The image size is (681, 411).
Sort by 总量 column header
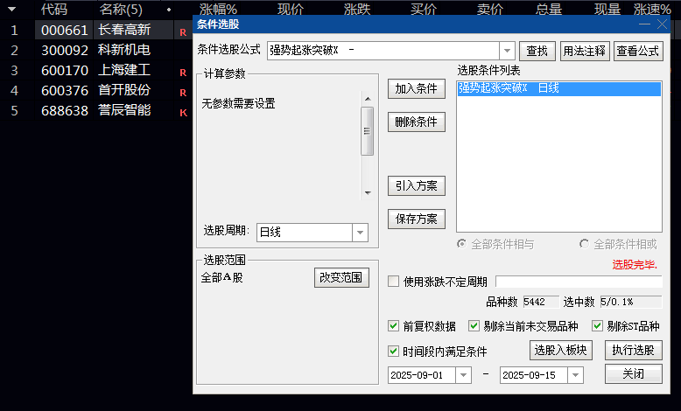coord(549,9)
